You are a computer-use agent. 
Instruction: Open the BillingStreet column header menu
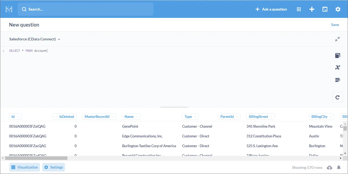261,117
